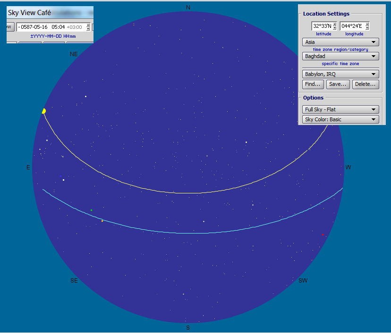This screenshot has height=334, width=391.
Task: Click the date/time stepper up arrow
Action: coord(88,25)
